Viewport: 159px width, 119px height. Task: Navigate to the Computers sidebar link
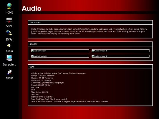(9, 64)
